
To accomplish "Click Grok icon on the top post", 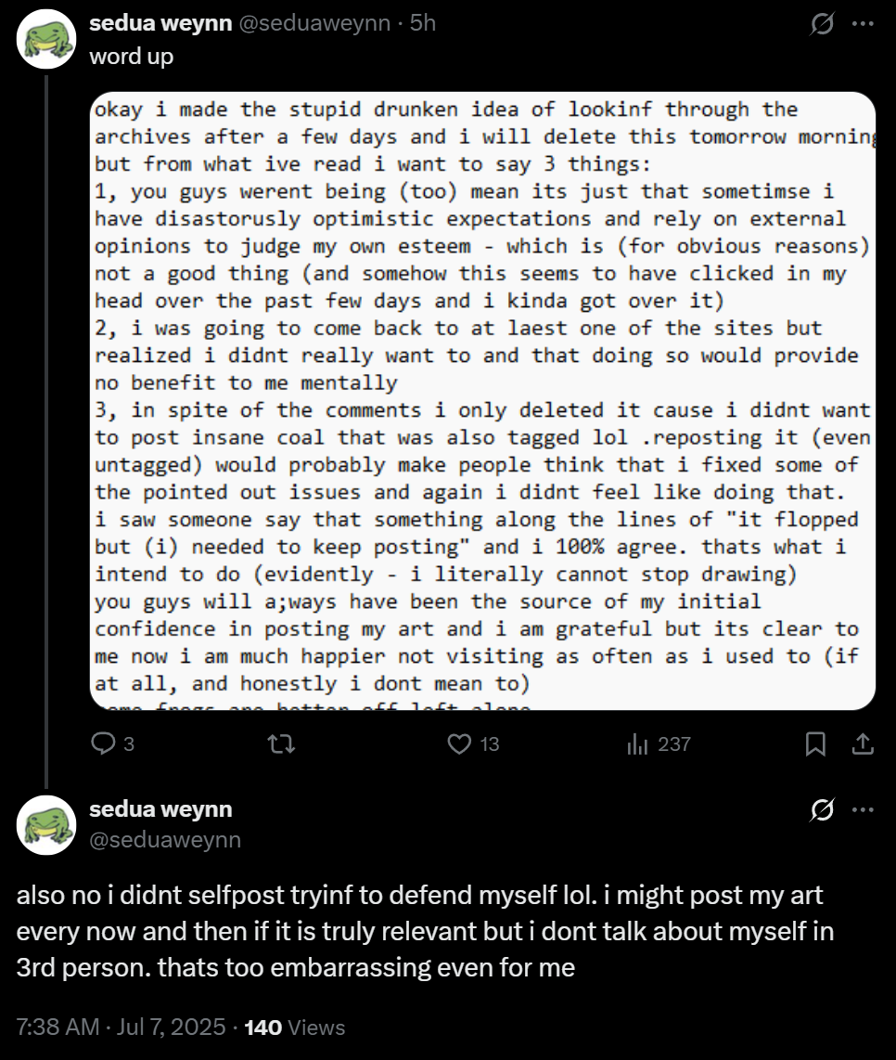I will pyautogui.click(x=821, y=25).
